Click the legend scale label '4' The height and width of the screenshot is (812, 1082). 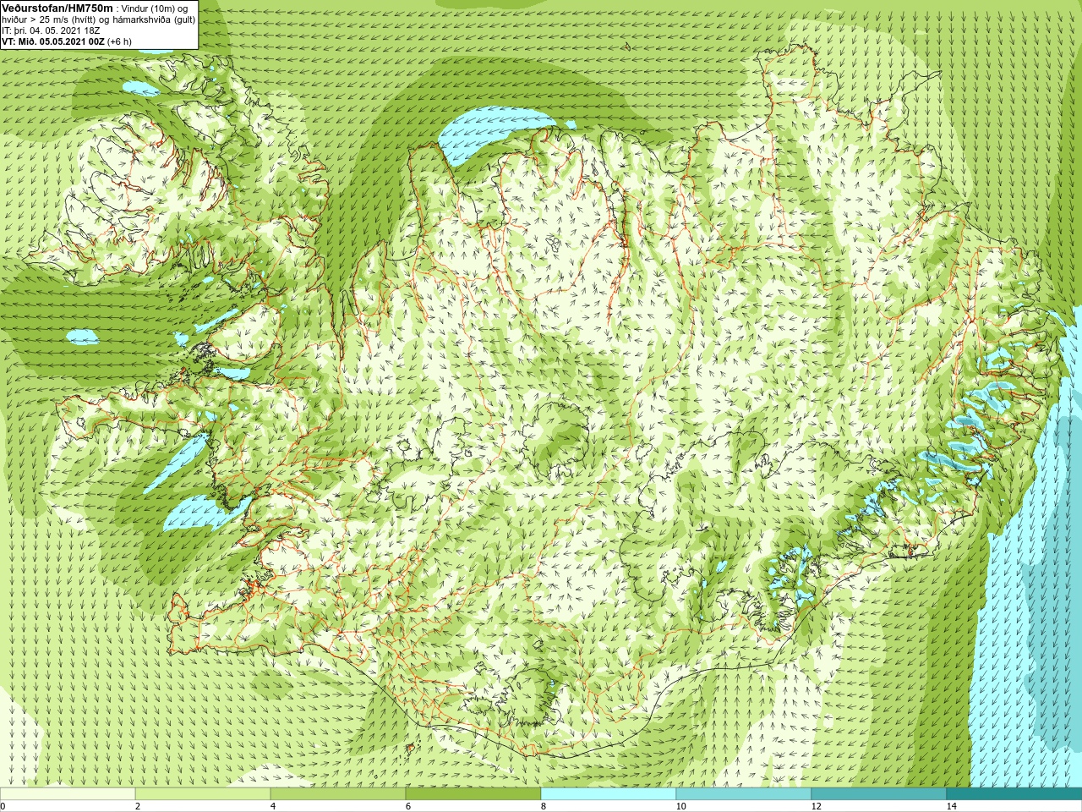coord(273,806)
